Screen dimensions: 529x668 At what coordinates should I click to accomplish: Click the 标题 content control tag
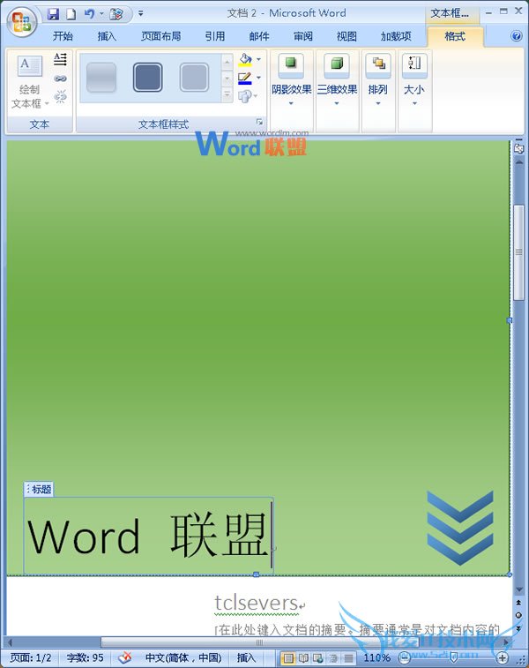pyautogui.click(x=39, y=489)
